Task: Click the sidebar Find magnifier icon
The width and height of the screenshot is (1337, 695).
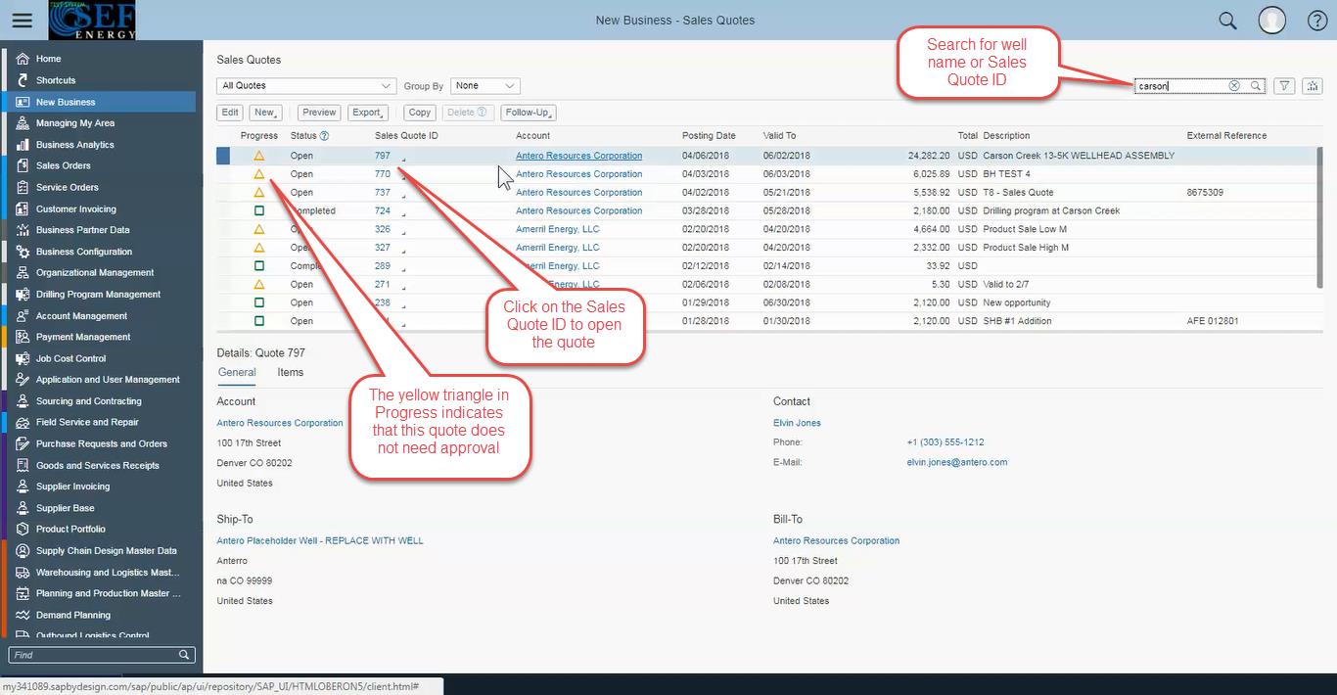Action: click(x=184, y=655)
